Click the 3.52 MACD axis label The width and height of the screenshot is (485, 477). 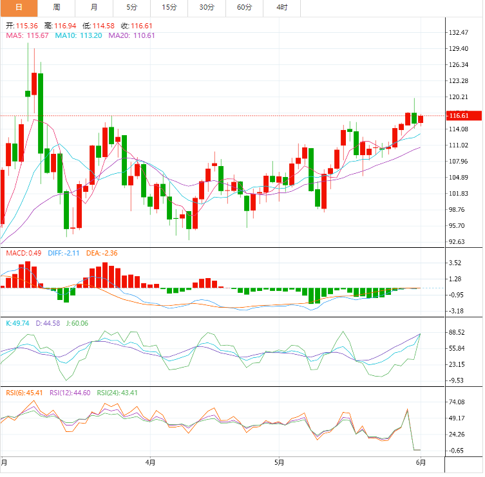(x=455, y=263)
